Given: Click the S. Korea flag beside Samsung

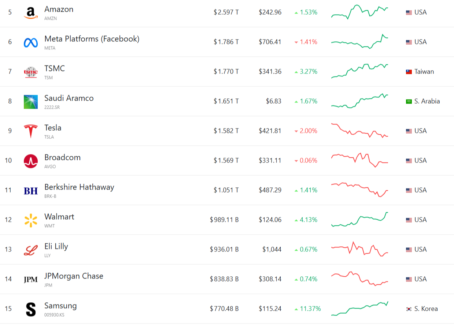Looking at the screenshot, I should click(409, 309).
